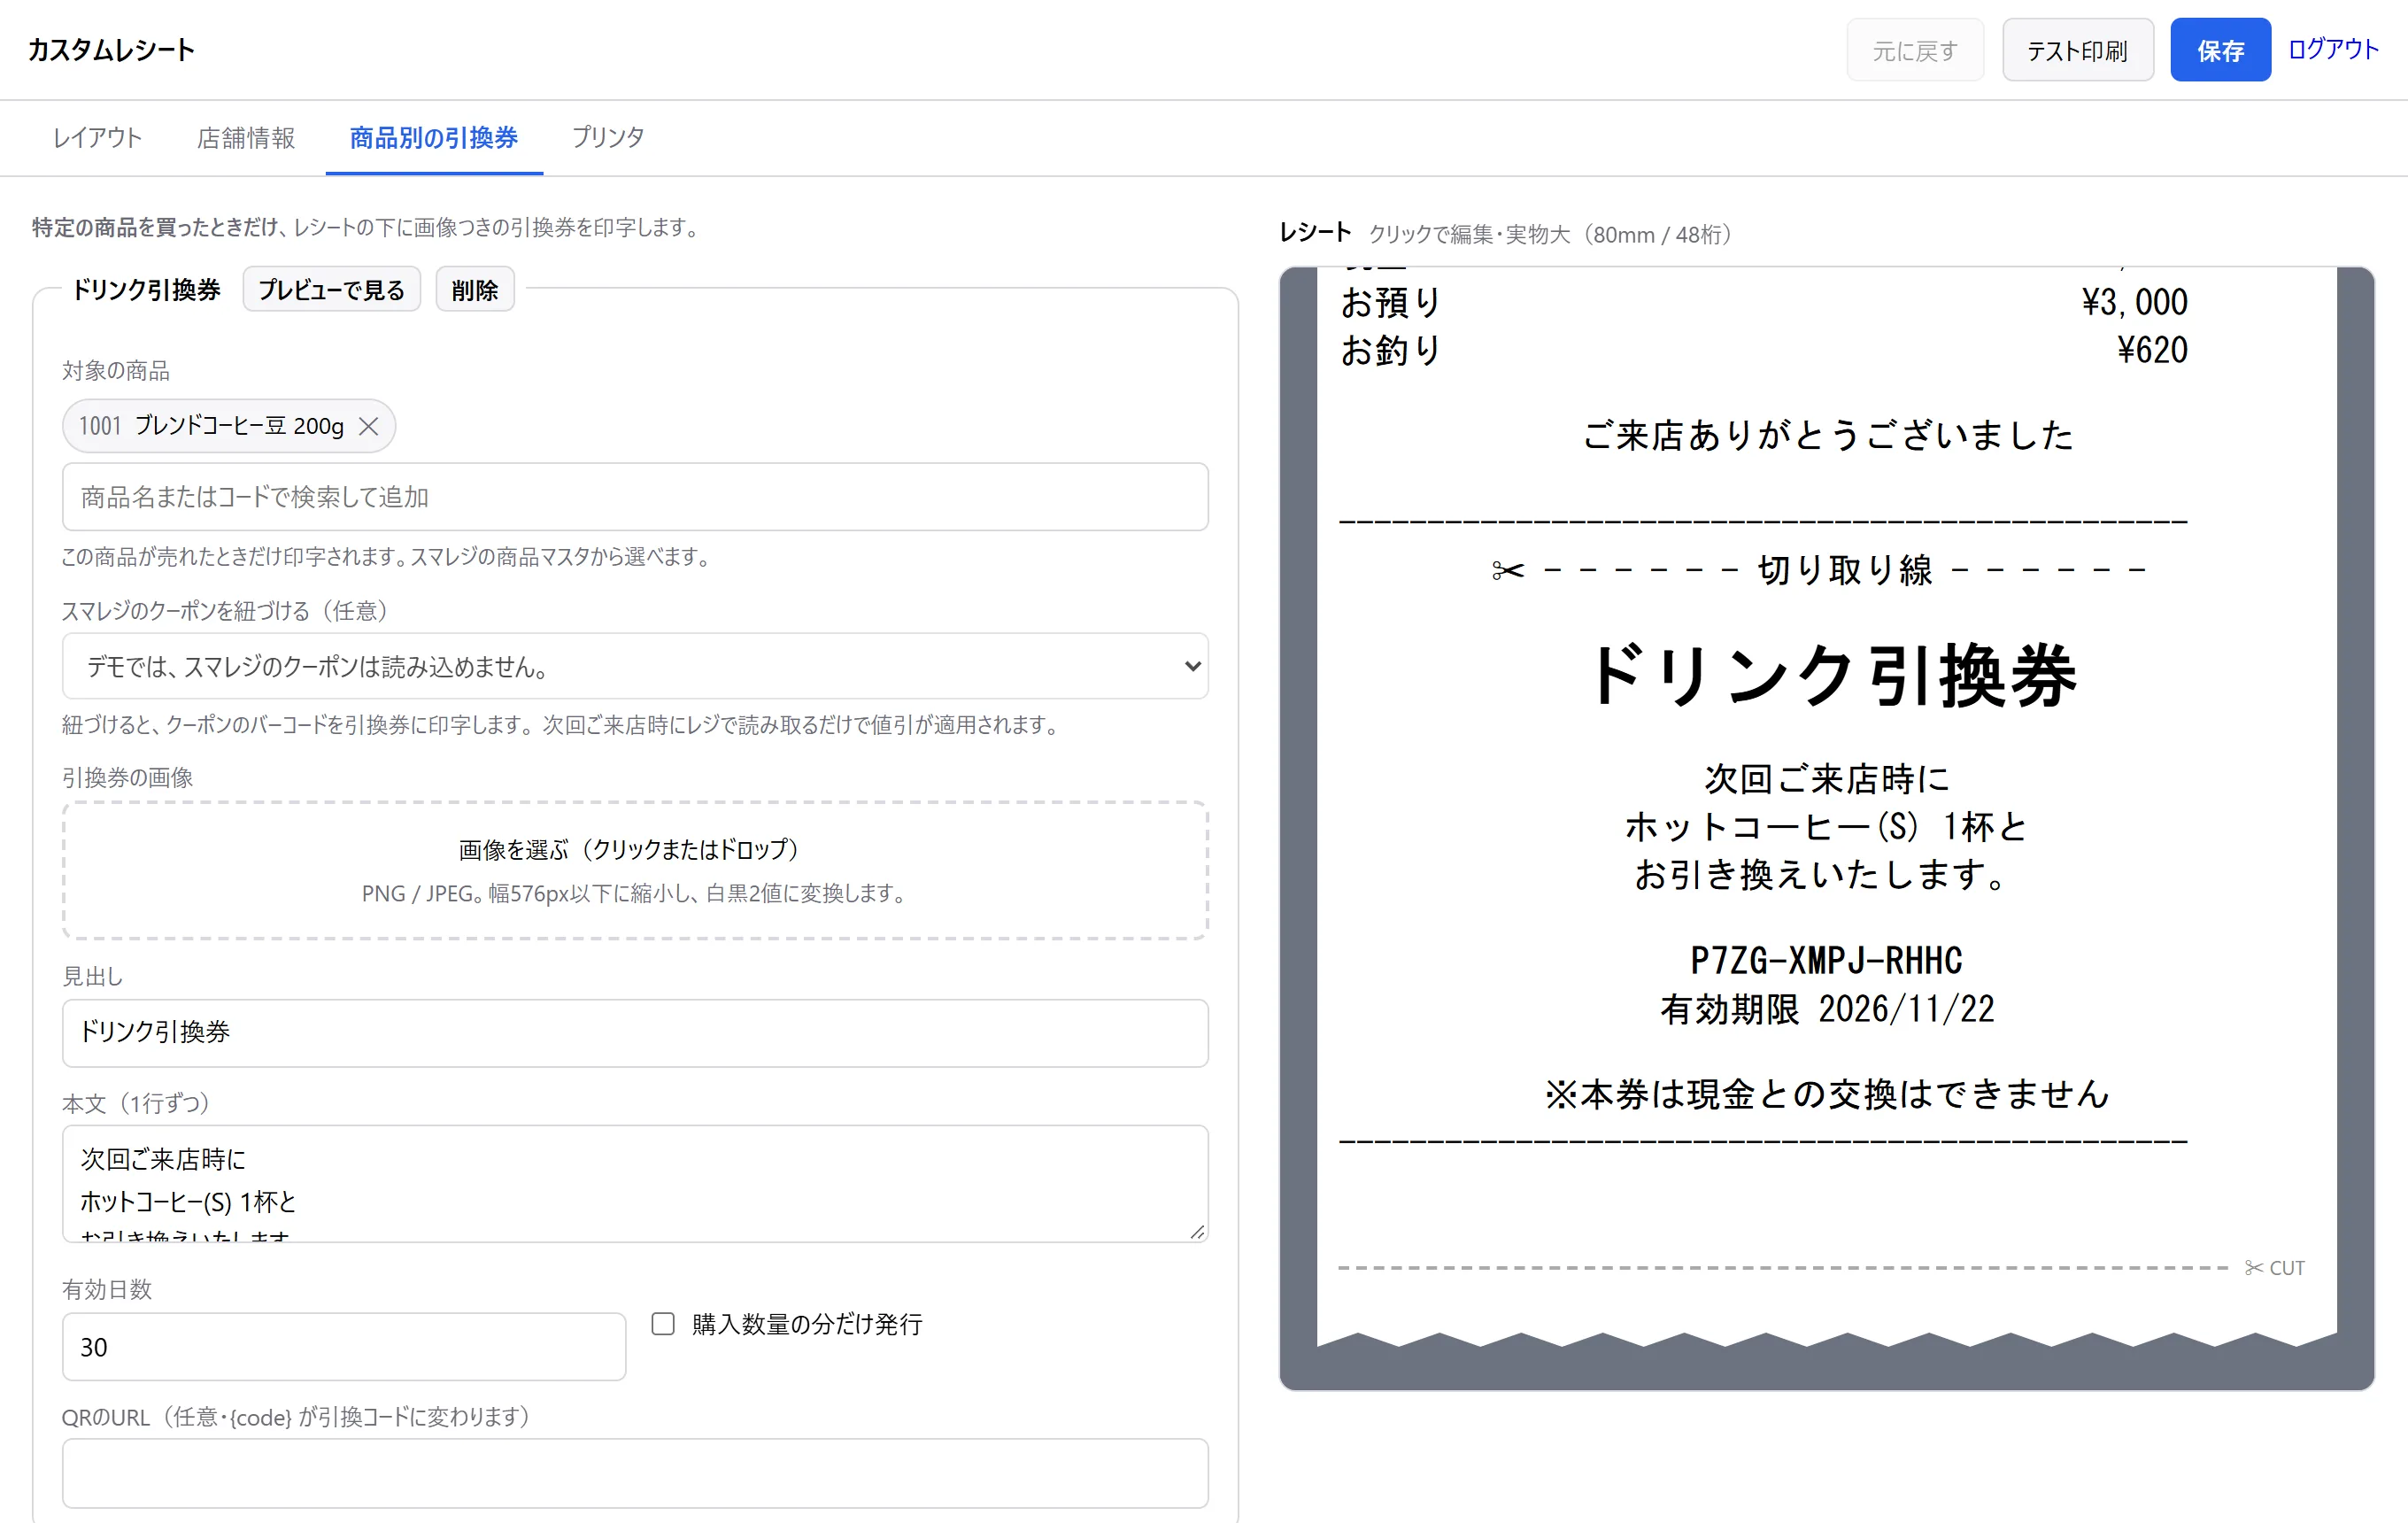Click the 有効日数 field showing 30
The height and width of the screenshot is (1523, 2408).
coord(344,1347)
